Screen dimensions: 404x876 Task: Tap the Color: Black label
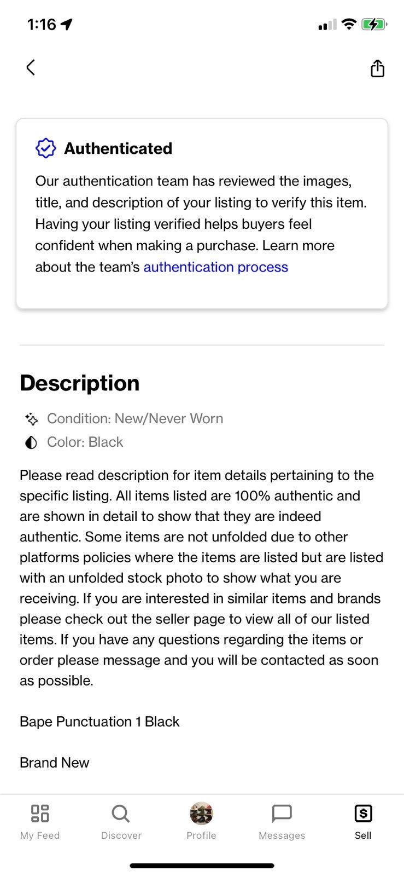85,442
